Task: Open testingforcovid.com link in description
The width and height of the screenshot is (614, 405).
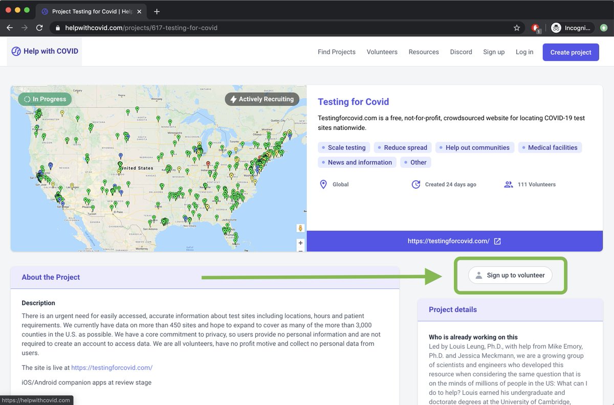Action: pyautogui.click(x=112, y=368)
